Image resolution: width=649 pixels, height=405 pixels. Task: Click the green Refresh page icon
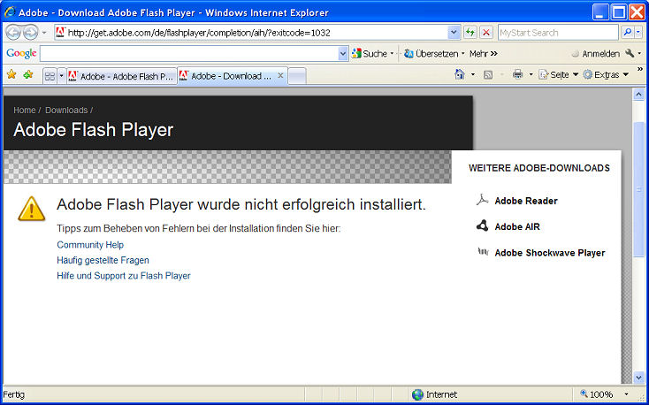(470, 33)
